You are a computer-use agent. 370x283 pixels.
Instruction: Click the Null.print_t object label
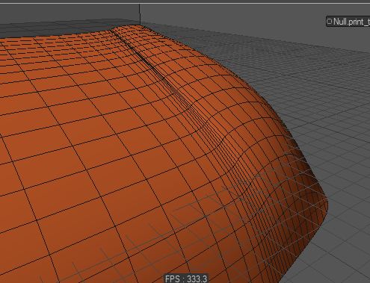pos(348,22)
